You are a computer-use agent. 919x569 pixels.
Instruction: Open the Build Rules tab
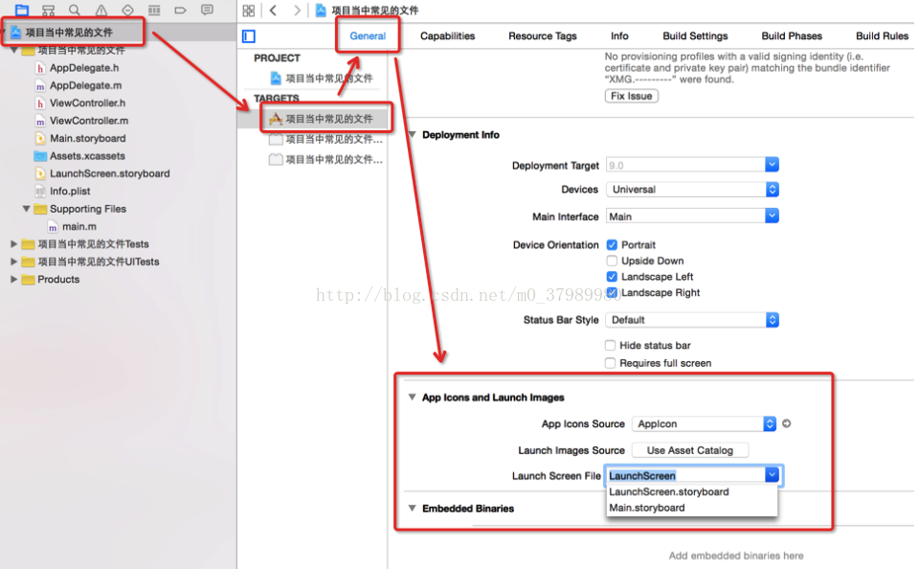pos(882,35)
